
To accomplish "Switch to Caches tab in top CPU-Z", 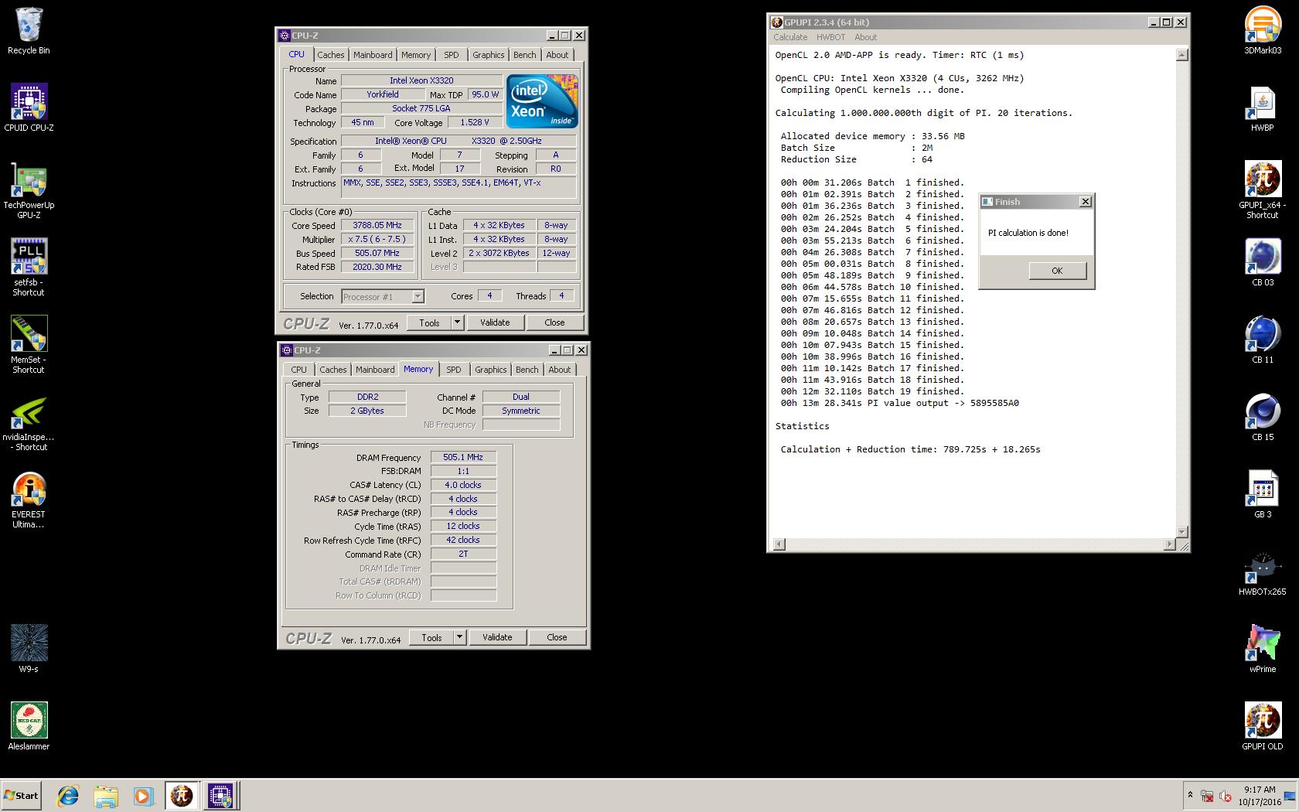I will [331, 55].
